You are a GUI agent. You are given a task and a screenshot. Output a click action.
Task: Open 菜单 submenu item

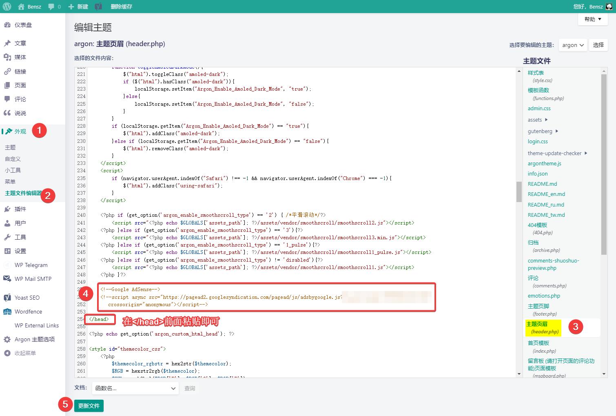(10, 182)
